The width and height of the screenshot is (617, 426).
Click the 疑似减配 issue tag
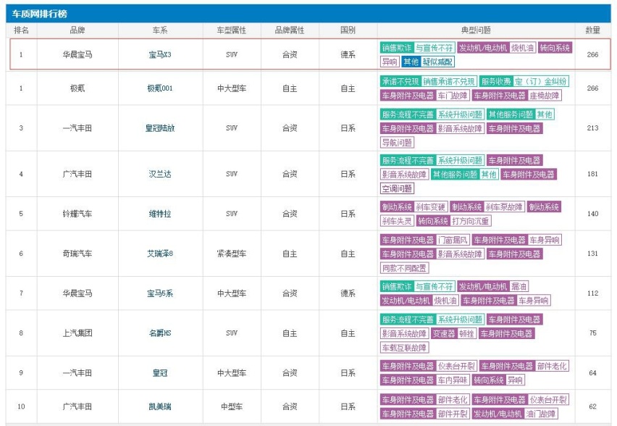click(437, 62)
